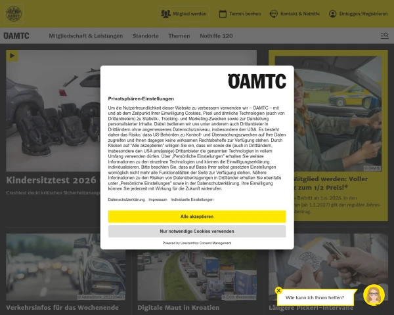Open the chatbot assistant avatar
Viewport: 394px width, 315px height.
point(374,295)
